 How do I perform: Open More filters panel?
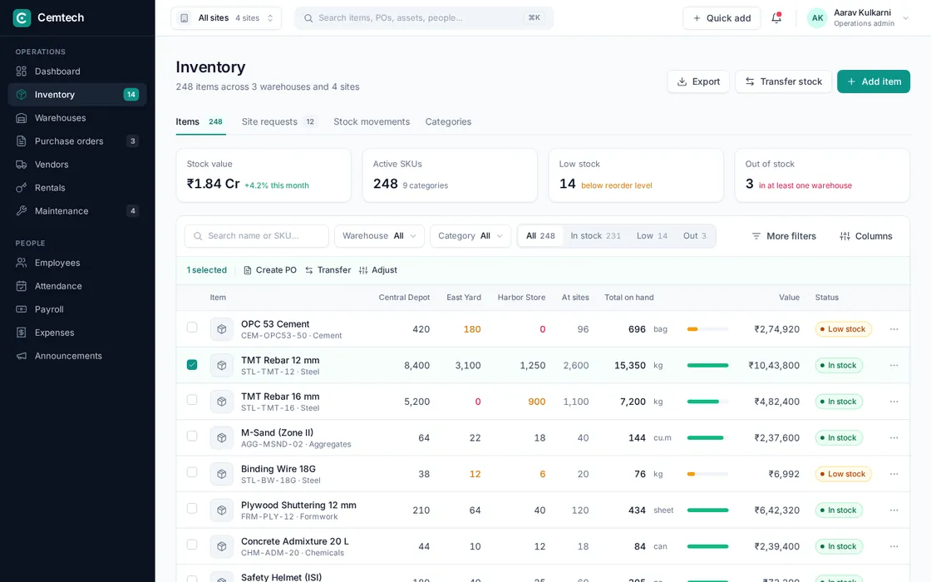[784, 236]
